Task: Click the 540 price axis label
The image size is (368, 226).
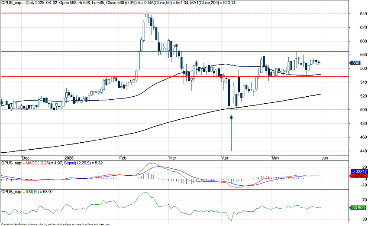Action: (363, 82)
